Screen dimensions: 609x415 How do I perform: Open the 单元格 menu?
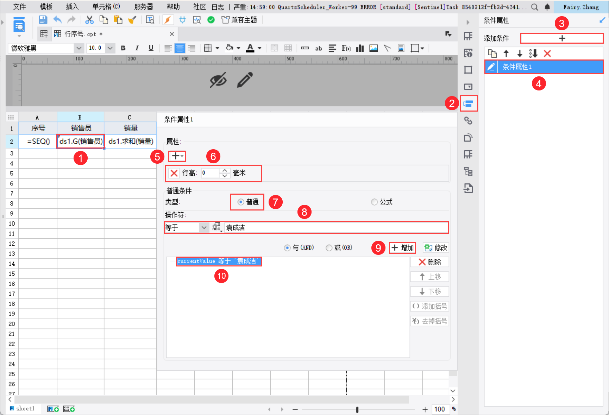click(x=106, y=7)
